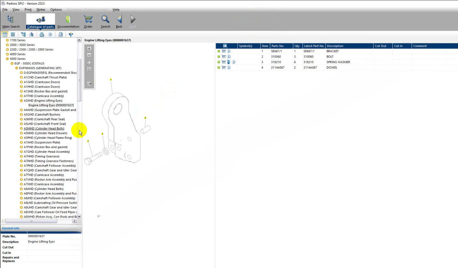
Task: Click the printer icon above the tree
Action: pyautogui.click(x=42, y=34)
